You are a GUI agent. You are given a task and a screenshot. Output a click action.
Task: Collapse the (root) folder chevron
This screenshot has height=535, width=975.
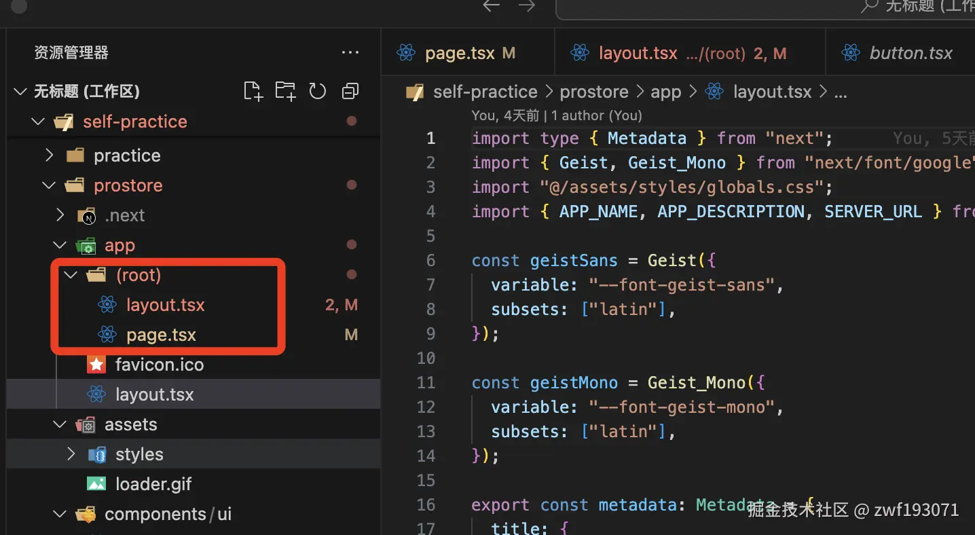pyautogui.click(x=71, y=275)
